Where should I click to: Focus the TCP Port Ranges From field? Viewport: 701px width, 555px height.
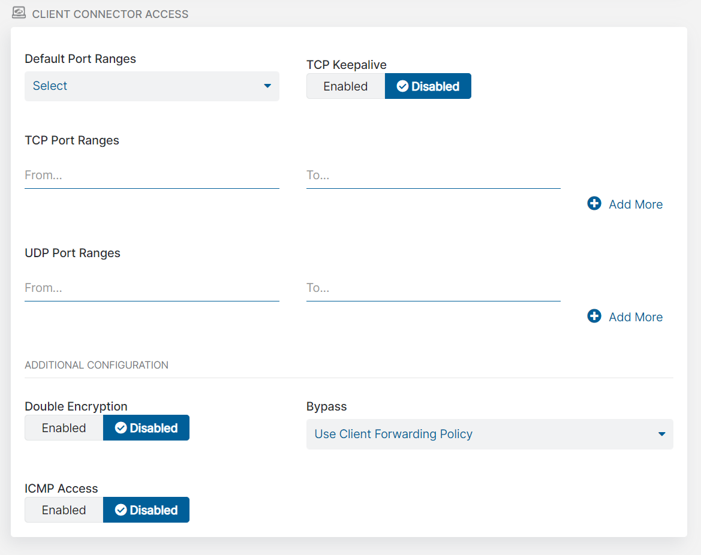pos(152,176)
